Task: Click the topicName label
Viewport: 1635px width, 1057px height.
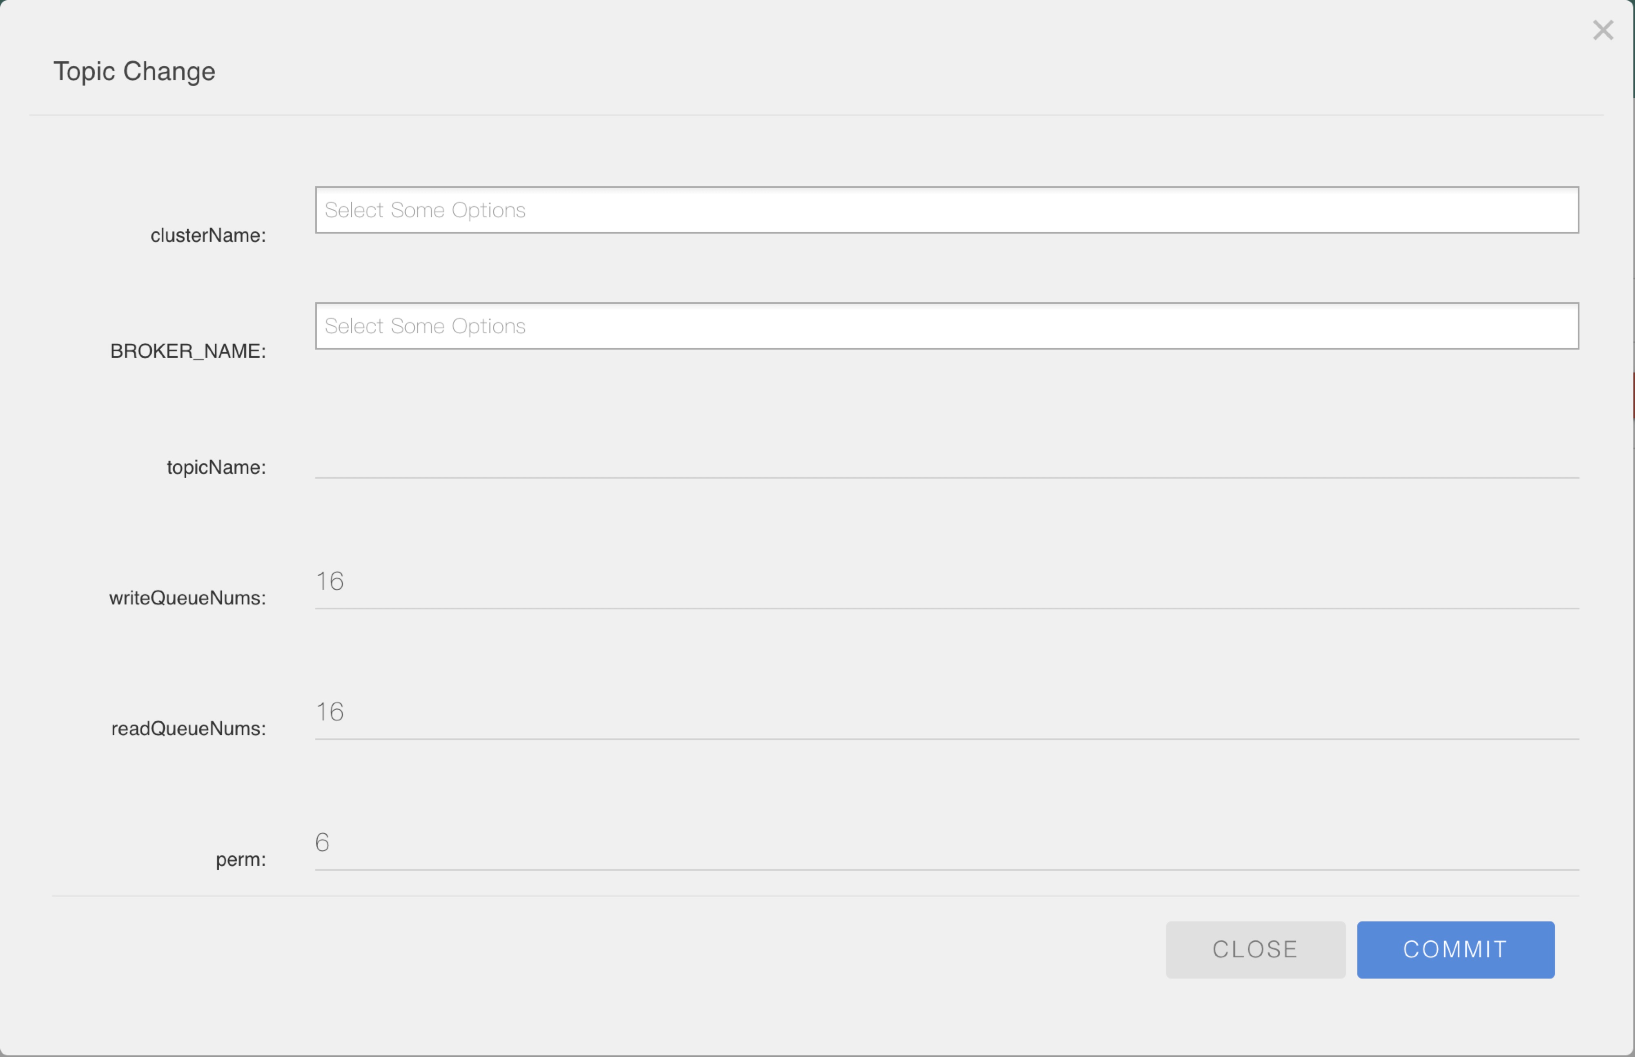Action: click(x=216, y=467)
